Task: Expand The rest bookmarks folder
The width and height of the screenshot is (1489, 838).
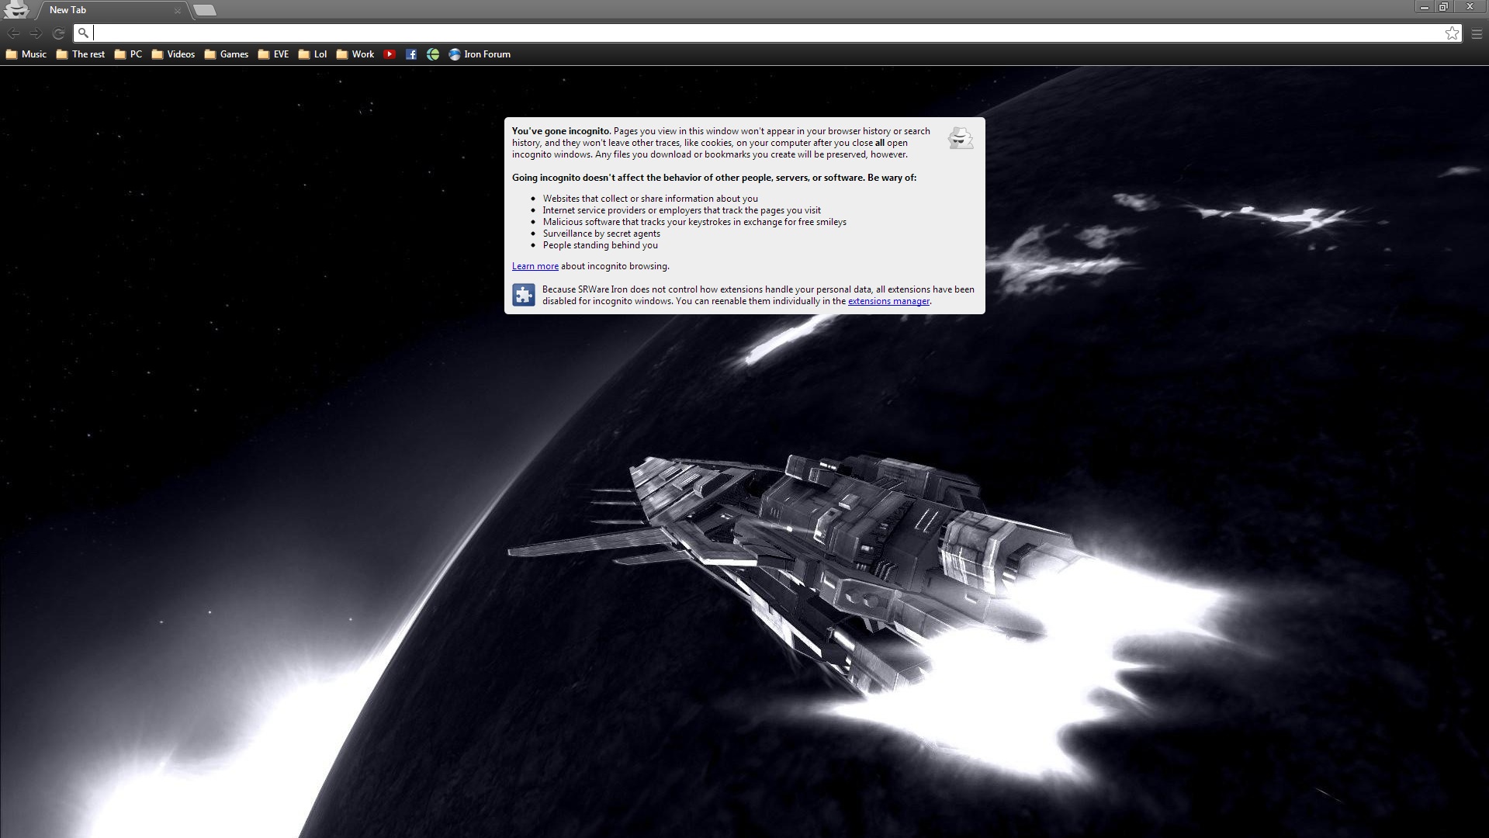Action: pos(81,54)
